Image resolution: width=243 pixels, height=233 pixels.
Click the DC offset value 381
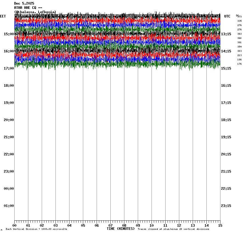pyautogui.click(x=239, y=42)
